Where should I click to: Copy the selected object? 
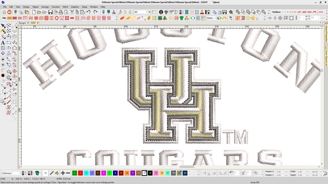click(x=77, y=12)
